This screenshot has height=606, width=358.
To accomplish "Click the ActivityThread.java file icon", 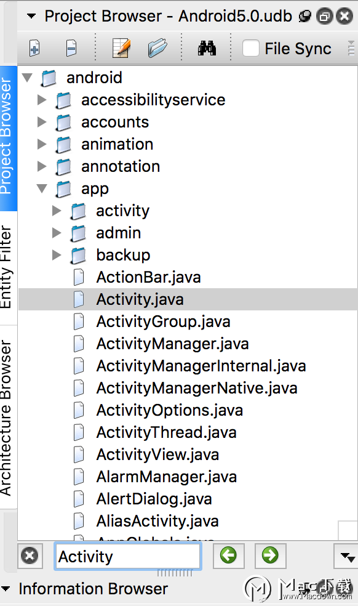I will [79, 432].
